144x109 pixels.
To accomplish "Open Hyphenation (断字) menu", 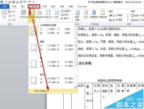I will (x=65, y=18).
